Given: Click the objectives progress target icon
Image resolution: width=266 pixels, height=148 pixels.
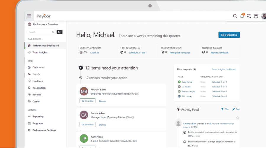Looking at the screenshot, I should point(81,52).
